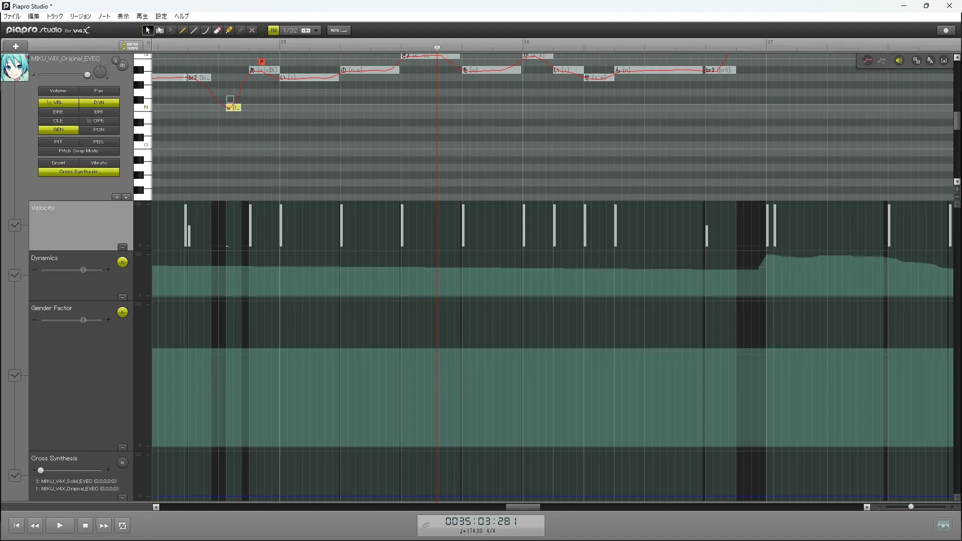Image resolution: width=962 pixels, height=541 pixels.
Task: Collapse the Velocity lane with its chevron
Action: coord(15,225)
